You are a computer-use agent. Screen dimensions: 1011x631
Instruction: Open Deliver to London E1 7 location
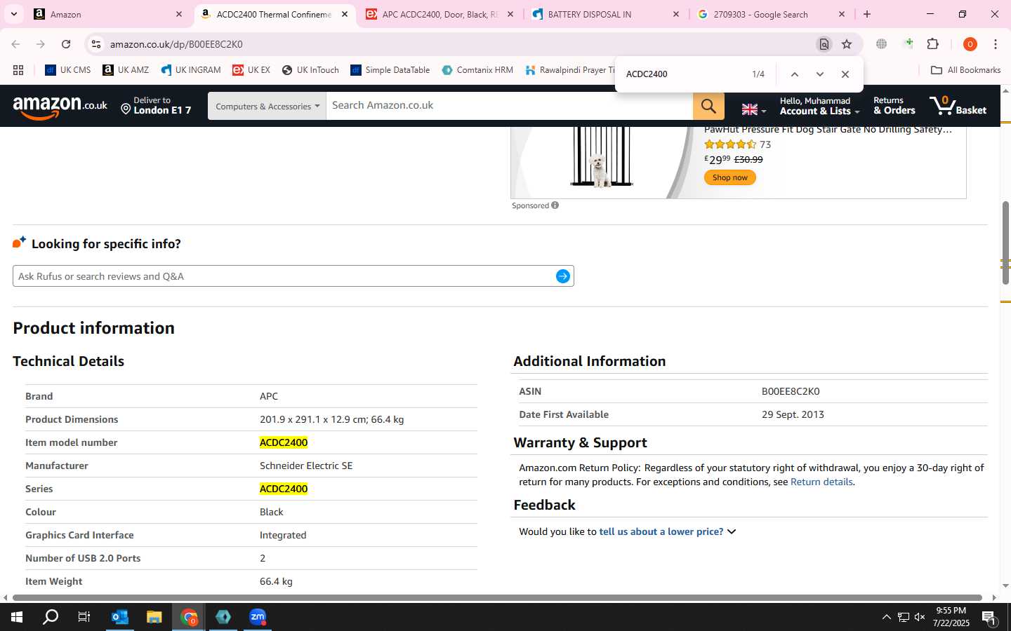[x=156, y=106]
